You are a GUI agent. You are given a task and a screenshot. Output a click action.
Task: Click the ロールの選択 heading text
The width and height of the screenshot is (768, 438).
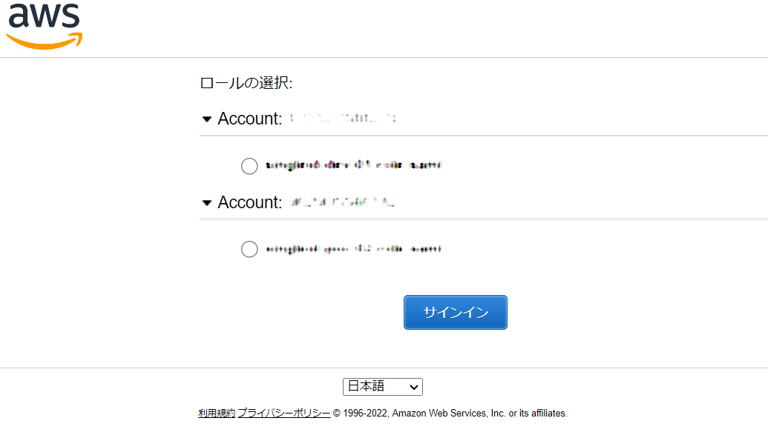point(246,83)
